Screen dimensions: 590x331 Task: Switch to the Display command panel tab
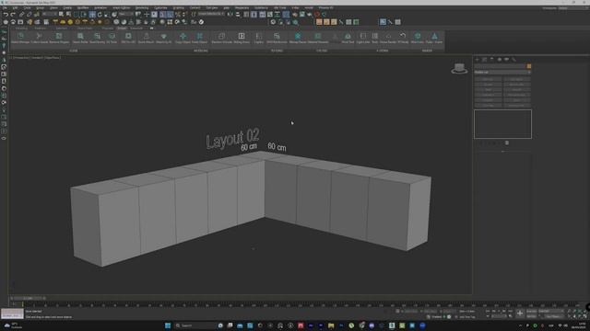pos(507,59)
